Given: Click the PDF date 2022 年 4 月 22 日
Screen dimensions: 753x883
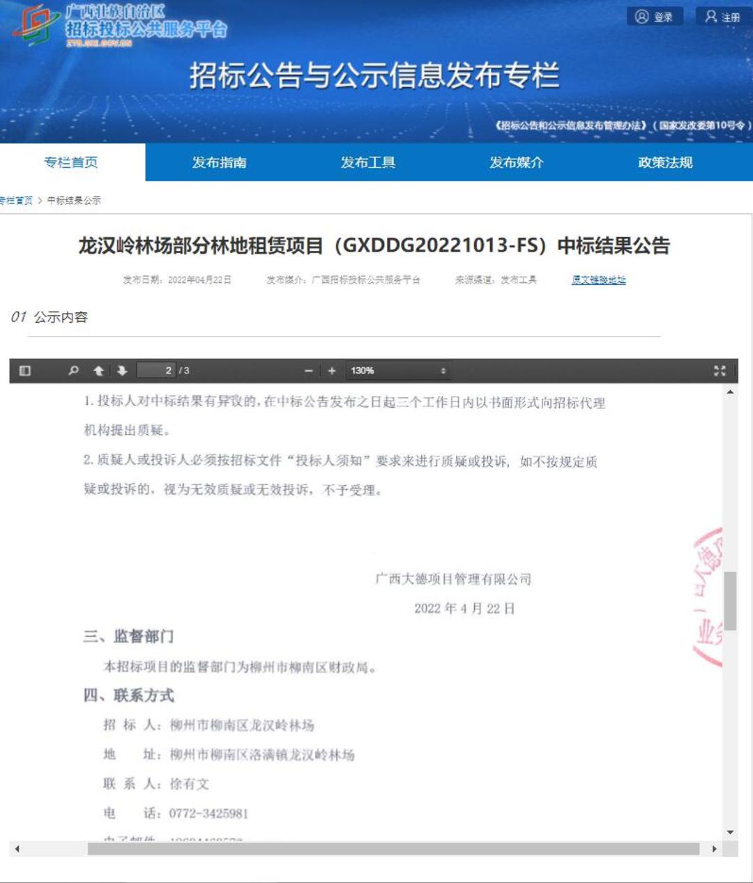Looking at the screenshot, I should [x=464, y=609].
